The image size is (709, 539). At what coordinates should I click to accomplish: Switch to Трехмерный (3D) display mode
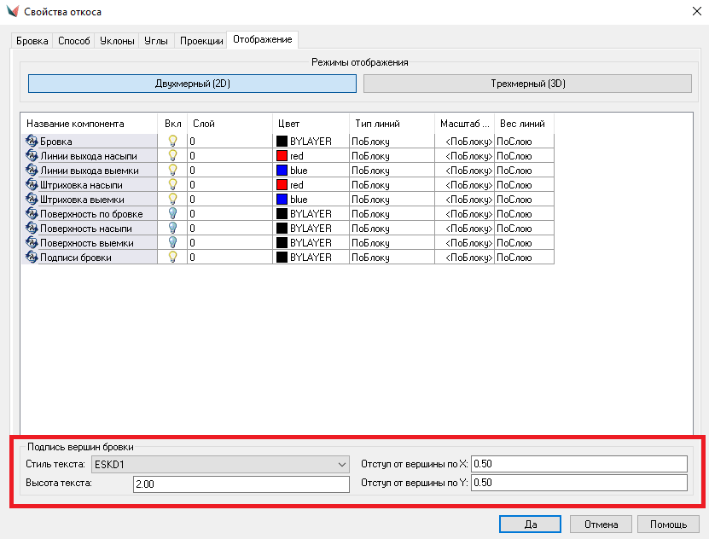[x=527, y=84]
